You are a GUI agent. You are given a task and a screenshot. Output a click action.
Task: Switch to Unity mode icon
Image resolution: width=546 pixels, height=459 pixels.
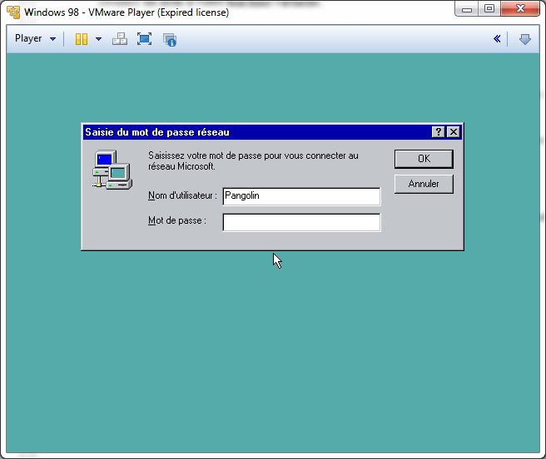pos(170,39)
